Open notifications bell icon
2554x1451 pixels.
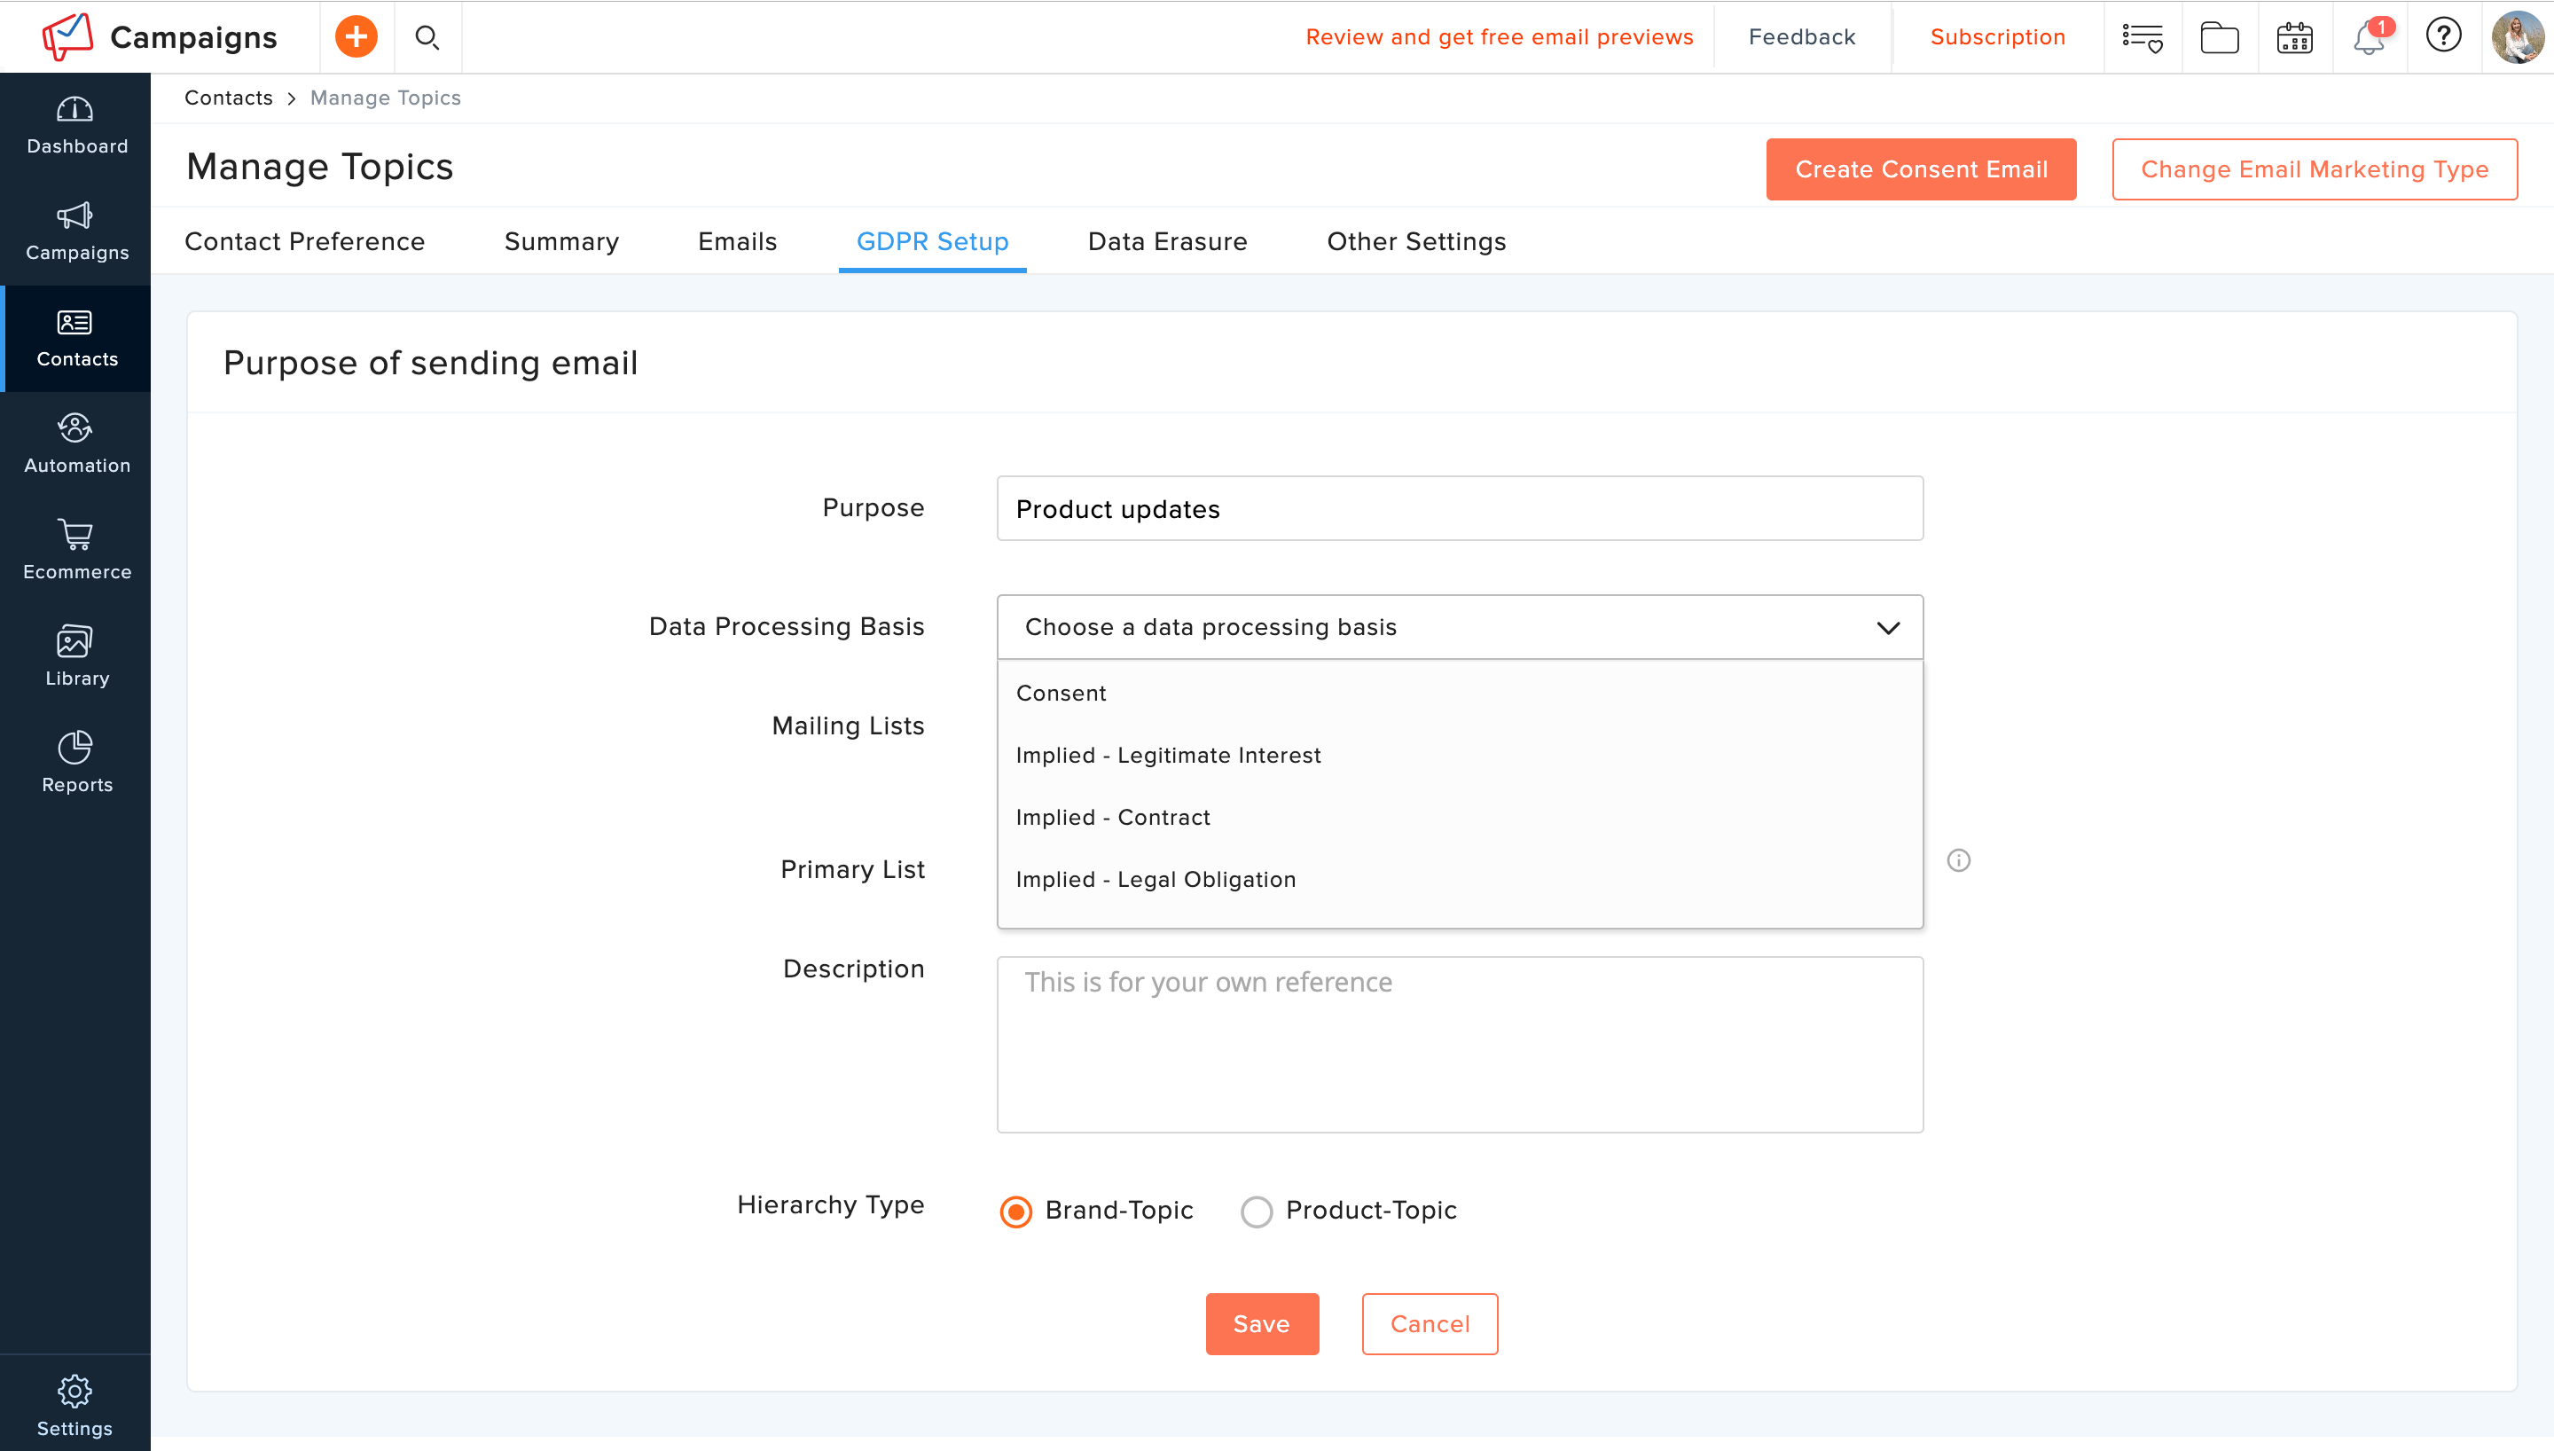click(2370, 38)
